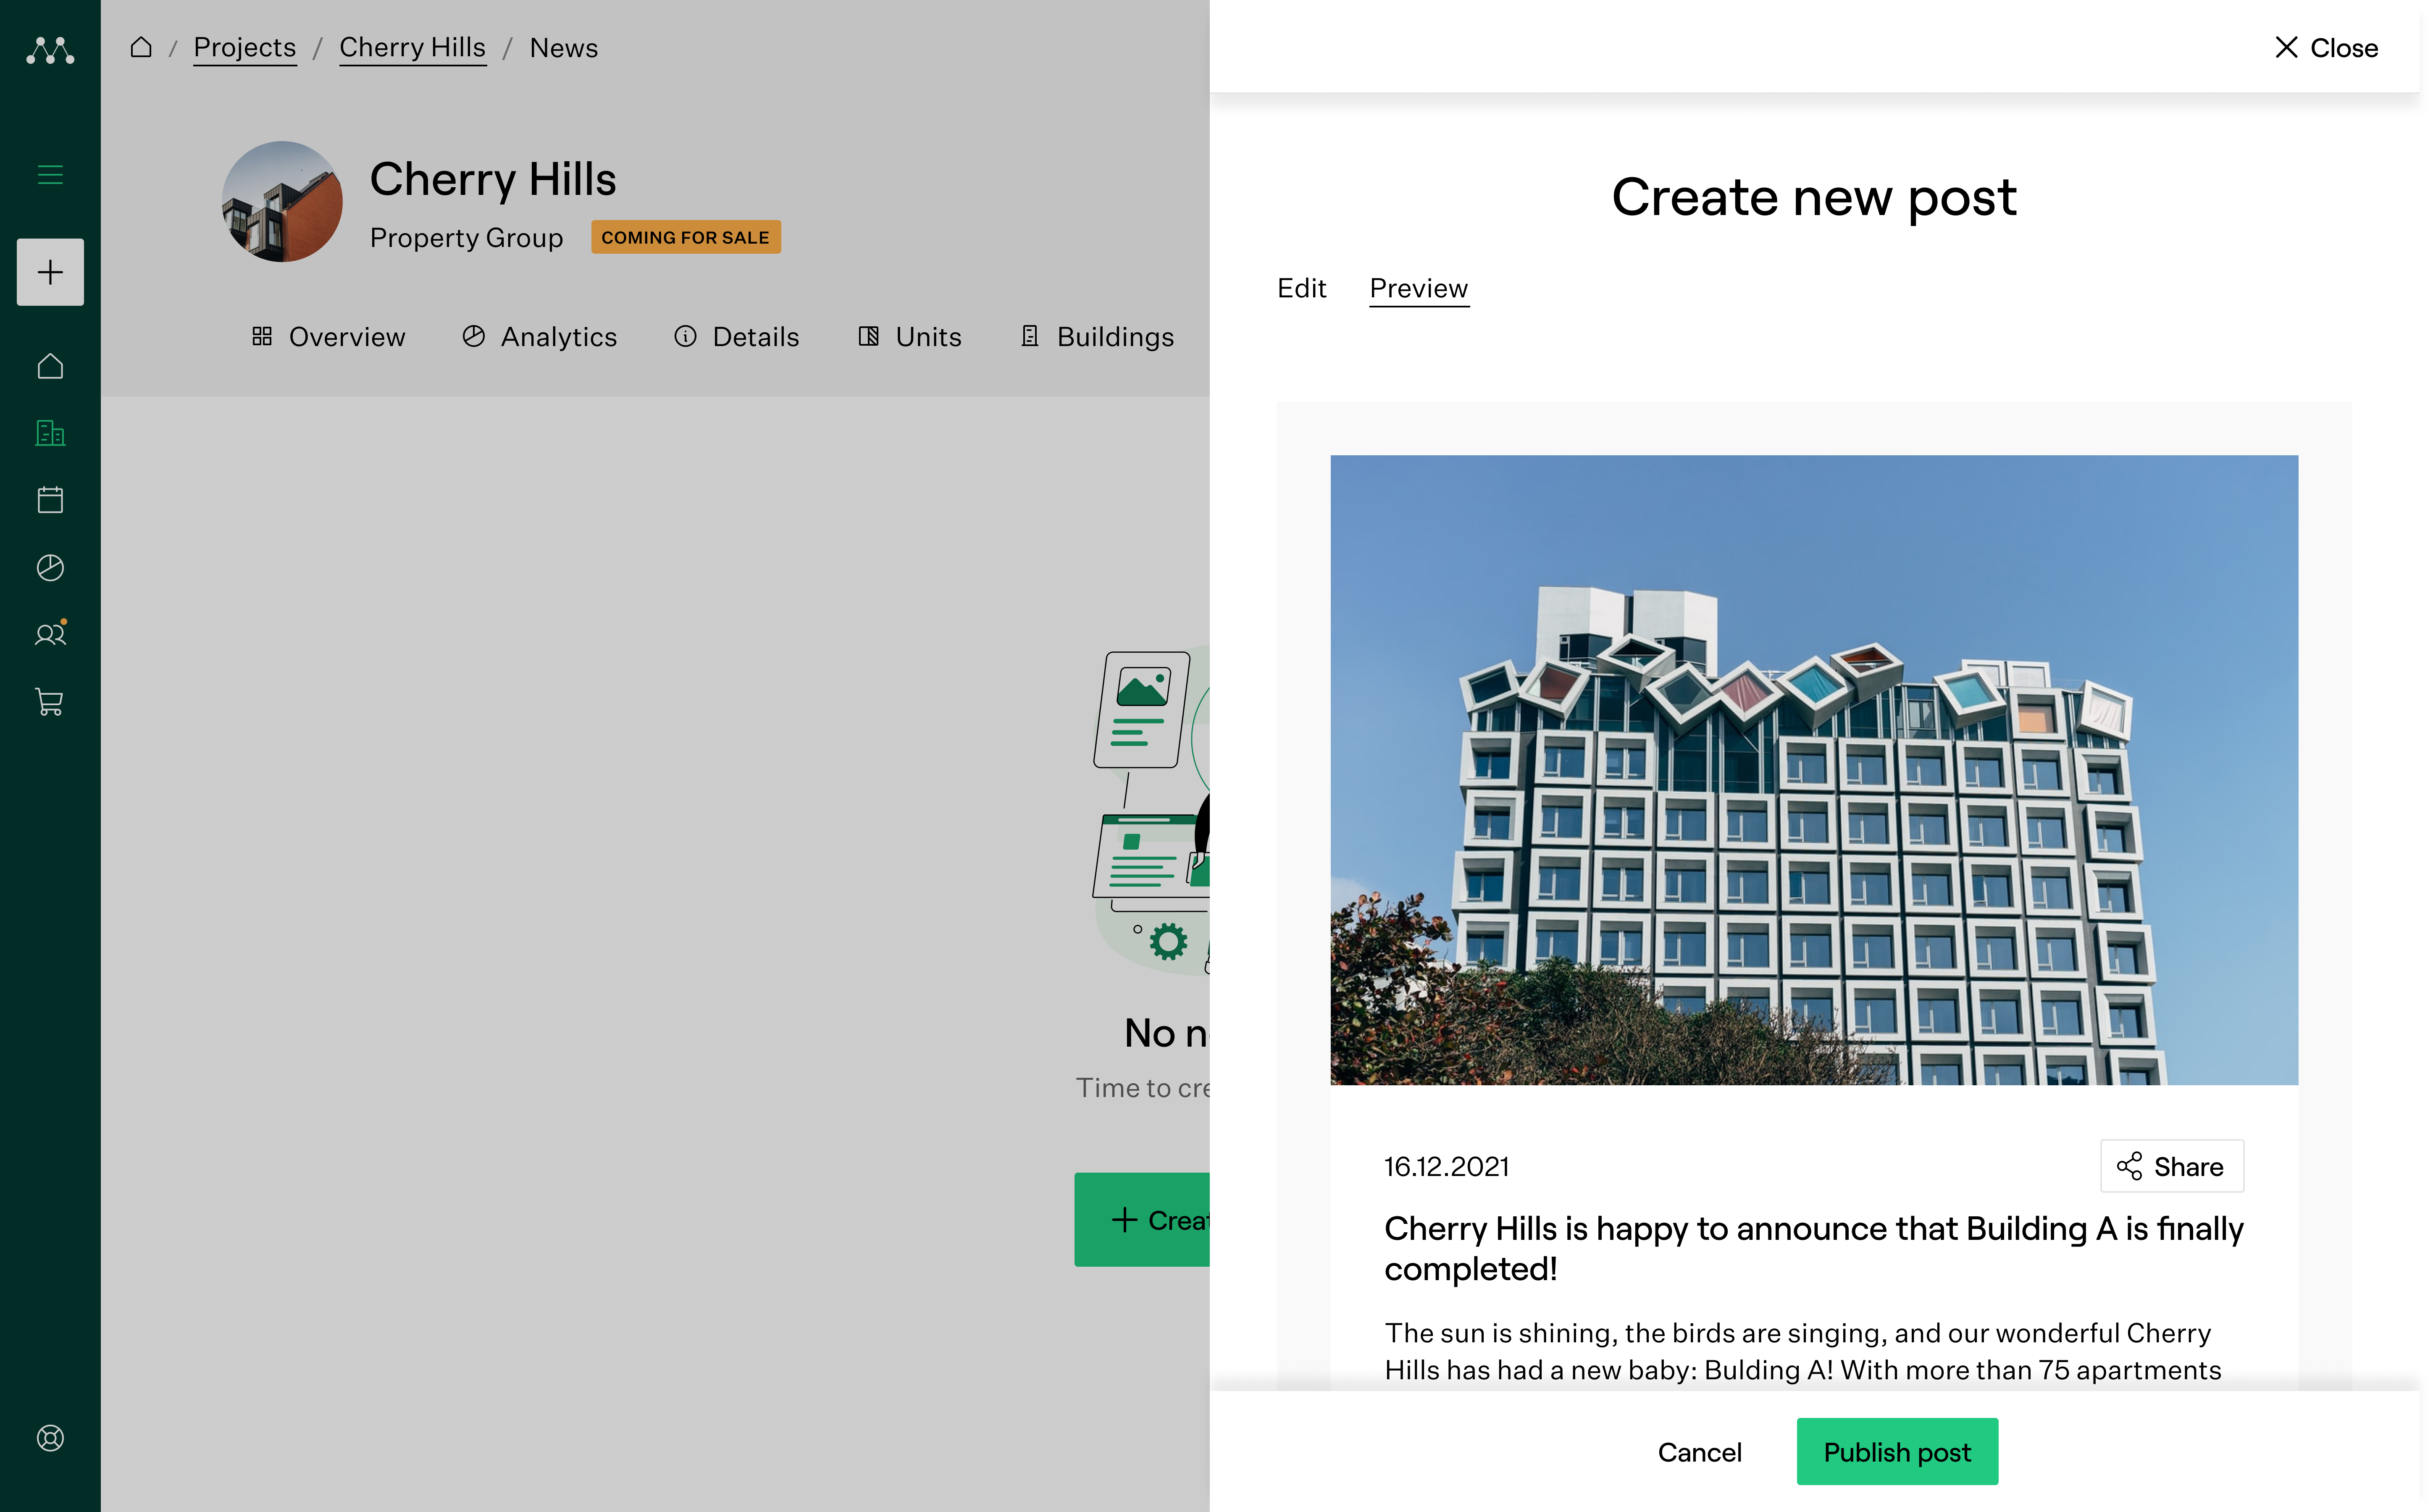Click the Share button

tap(2172, 1166)
